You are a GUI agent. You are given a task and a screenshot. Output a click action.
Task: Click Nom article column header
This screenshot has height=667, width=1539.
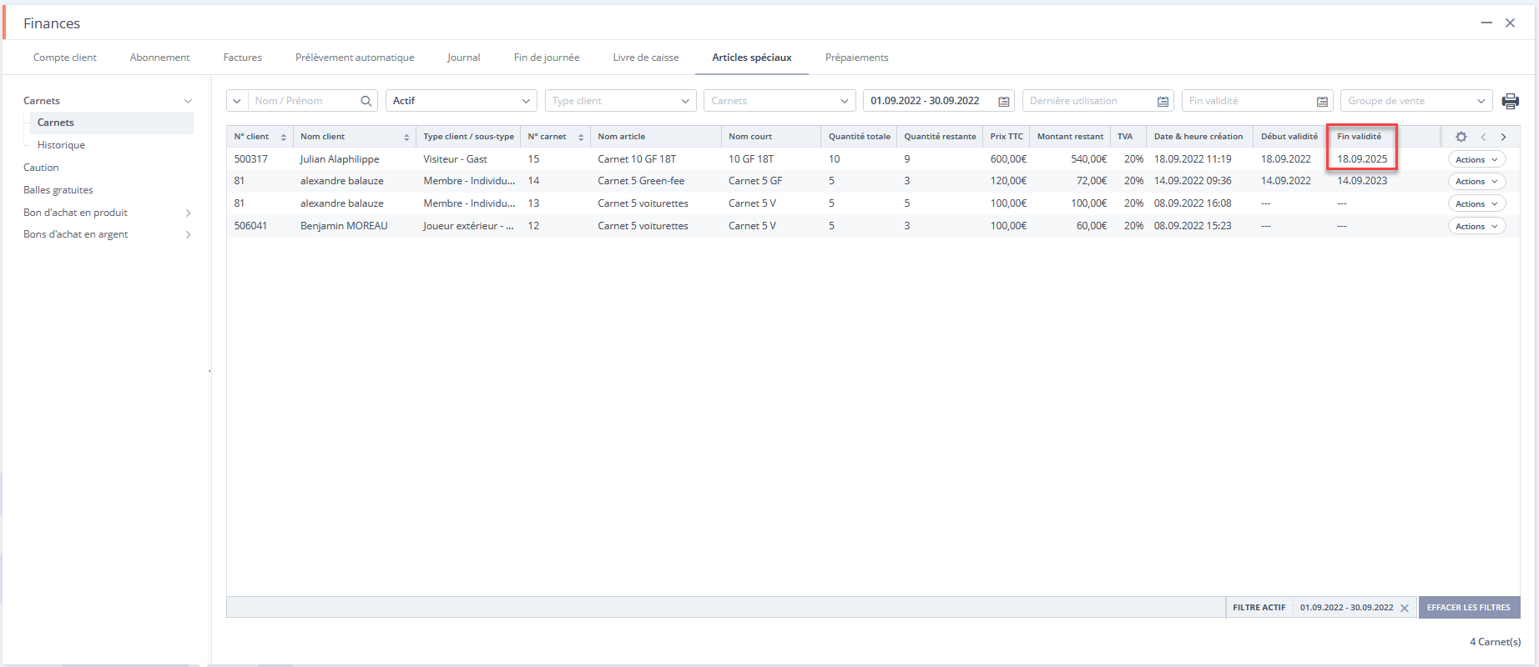(x=622, y=137)
